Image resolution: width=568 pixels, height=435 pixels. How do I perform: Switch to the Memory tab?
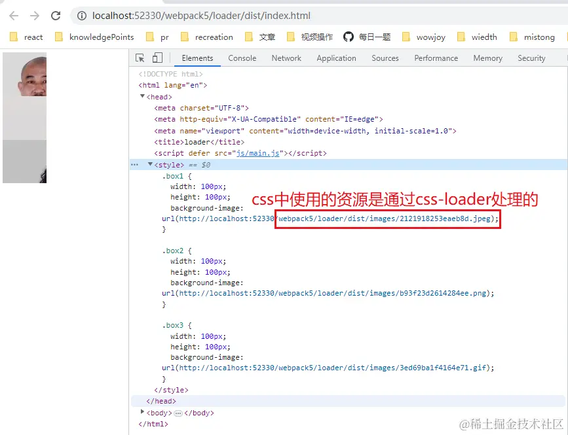pyautogui.click(x=487, y=58)
